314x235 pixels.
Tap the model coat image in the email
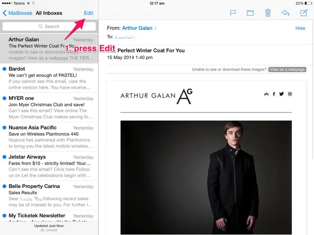[206, 177]
